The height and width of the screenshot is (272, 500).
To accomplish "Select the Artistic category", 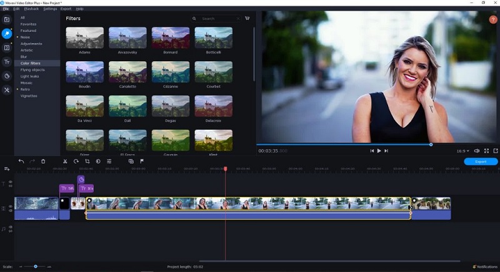I will coord(27,50).
